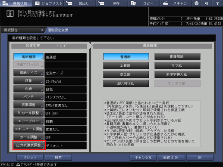The image size is (223, 167).
Task: Click the 用紙種類 panel header
Action: point(153,46)
